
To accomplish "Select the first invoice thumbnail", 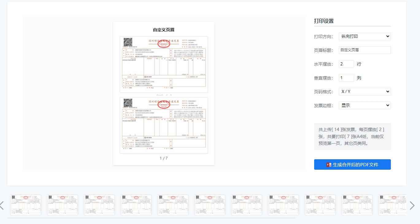I will pyautogui.click(x=26, y=205).
